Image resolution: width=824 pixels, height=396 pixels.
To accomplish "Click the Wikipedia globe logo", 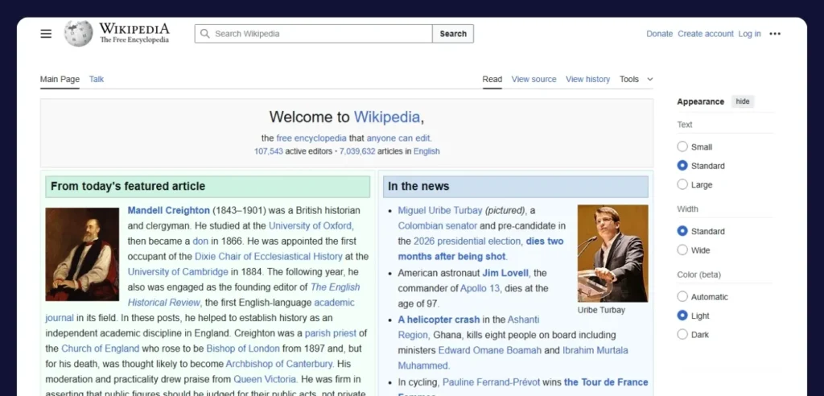I will pos(78,34).
